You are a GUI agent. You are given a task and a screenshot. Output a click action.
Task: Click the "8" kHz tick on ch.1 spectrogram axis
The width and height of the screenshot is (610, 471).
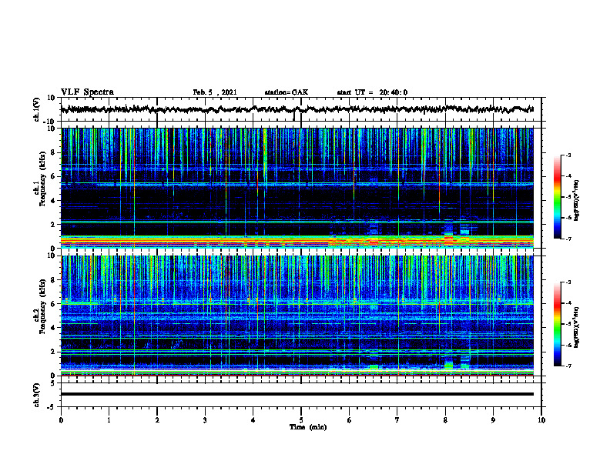coord(54,152)
